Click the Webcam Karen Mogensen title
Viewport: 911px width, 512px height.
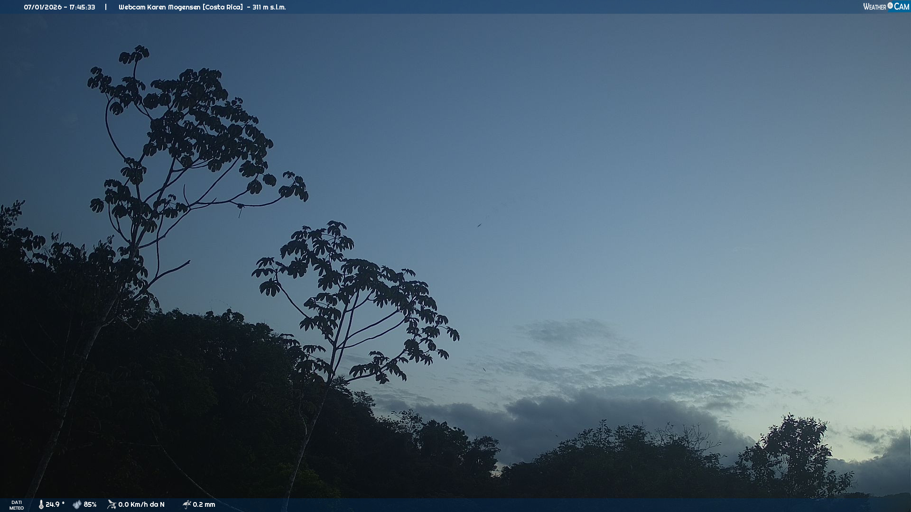coord(159,7)
